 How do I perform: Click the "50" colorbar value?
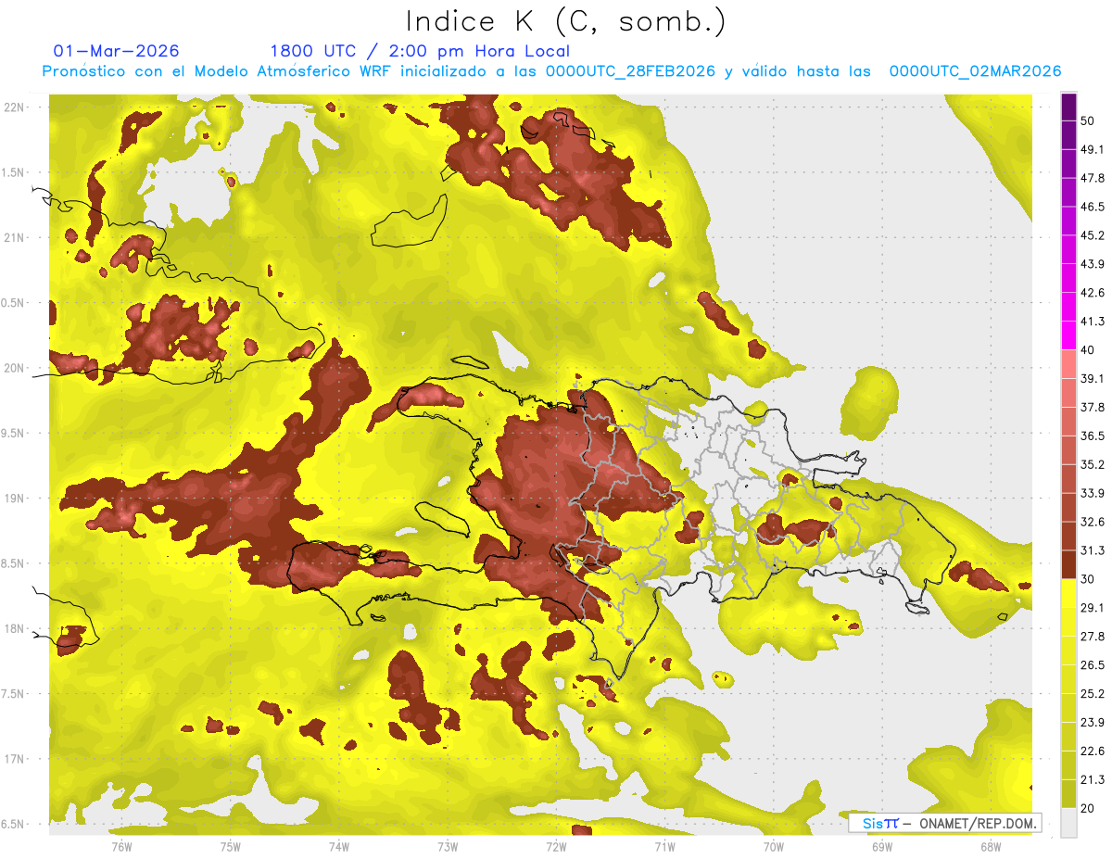click(1088, 120)
